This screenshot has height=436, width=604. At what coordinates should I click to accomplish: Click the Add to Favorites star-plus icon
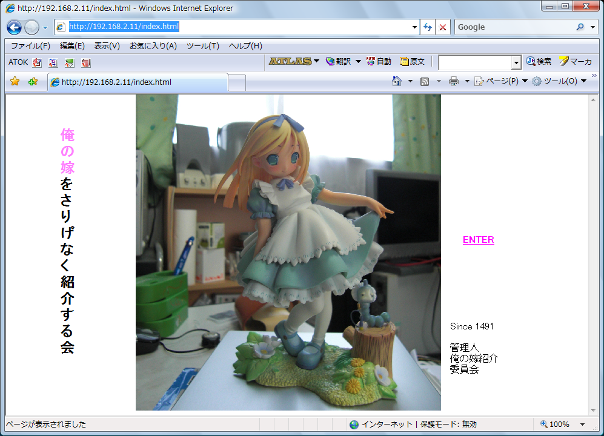pyautogui.click(x=33, y=81)
